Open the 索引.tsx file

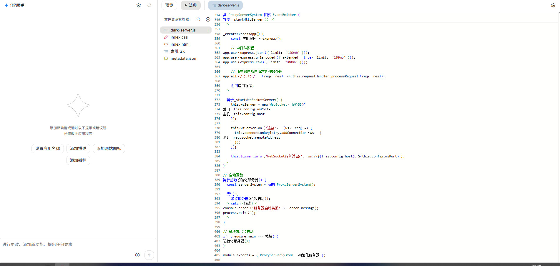tap(178, 51)
